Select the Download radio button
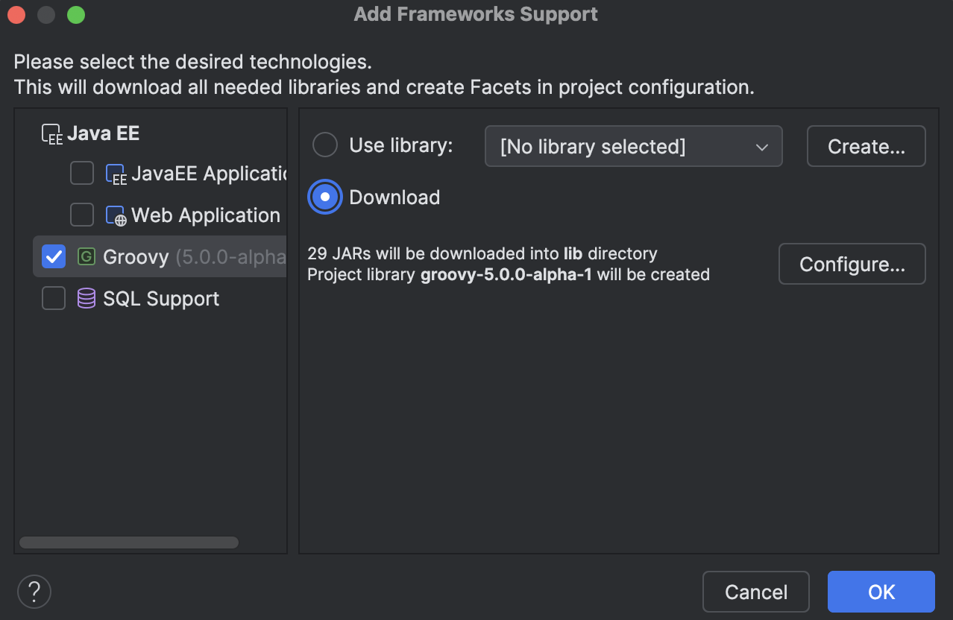953x620 pixels. tap(324, 197)
